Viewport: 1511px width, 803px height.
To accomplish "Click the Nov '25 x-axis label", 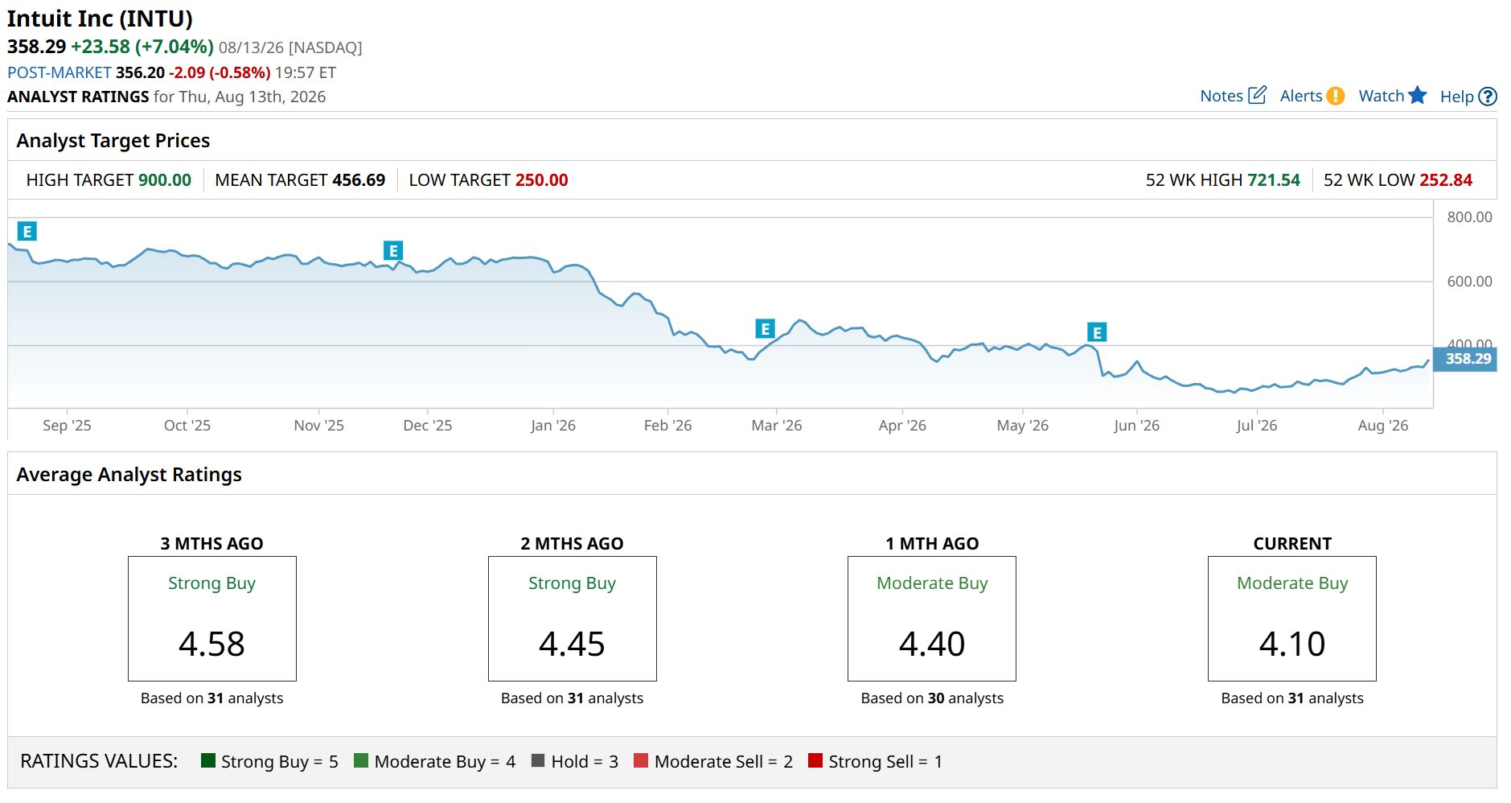I will tap(319, 426).
